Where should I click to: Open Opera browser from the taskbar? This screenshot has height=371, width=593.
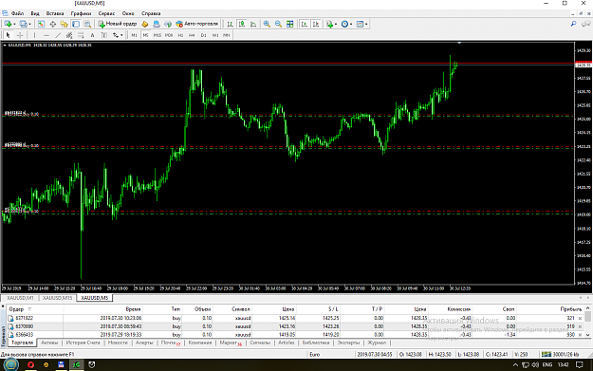30,364
